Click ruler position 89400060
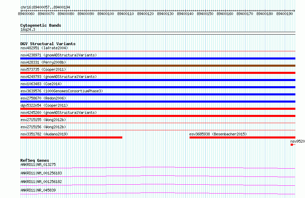This screenshot has height=198, width=305. 26,14
